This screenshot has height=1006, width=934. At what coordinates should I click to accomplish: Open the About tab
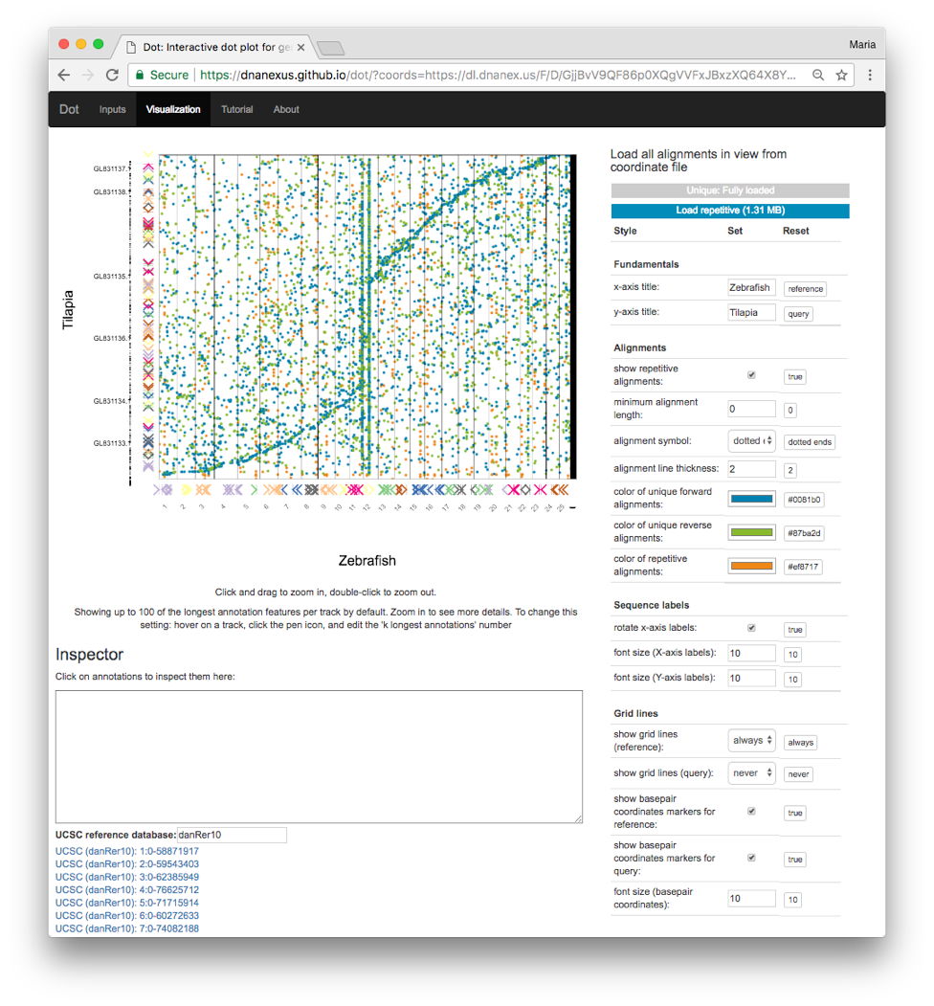pyautogui.click(x=286, y=109)
